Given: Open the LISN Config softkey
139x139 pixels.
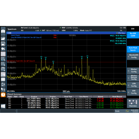Looking at the screenshot, I should [133, 85].
